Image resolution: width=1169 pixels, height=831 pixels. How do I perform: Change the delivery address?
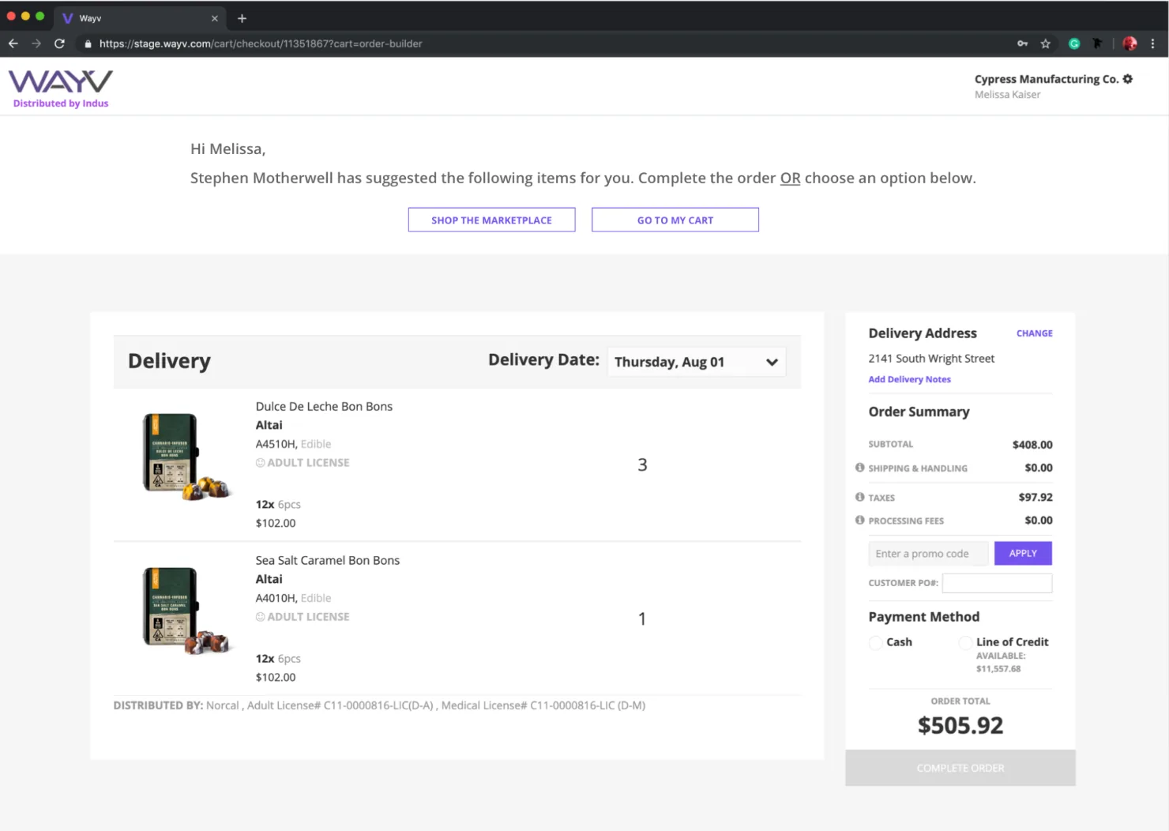point(1035,333)
